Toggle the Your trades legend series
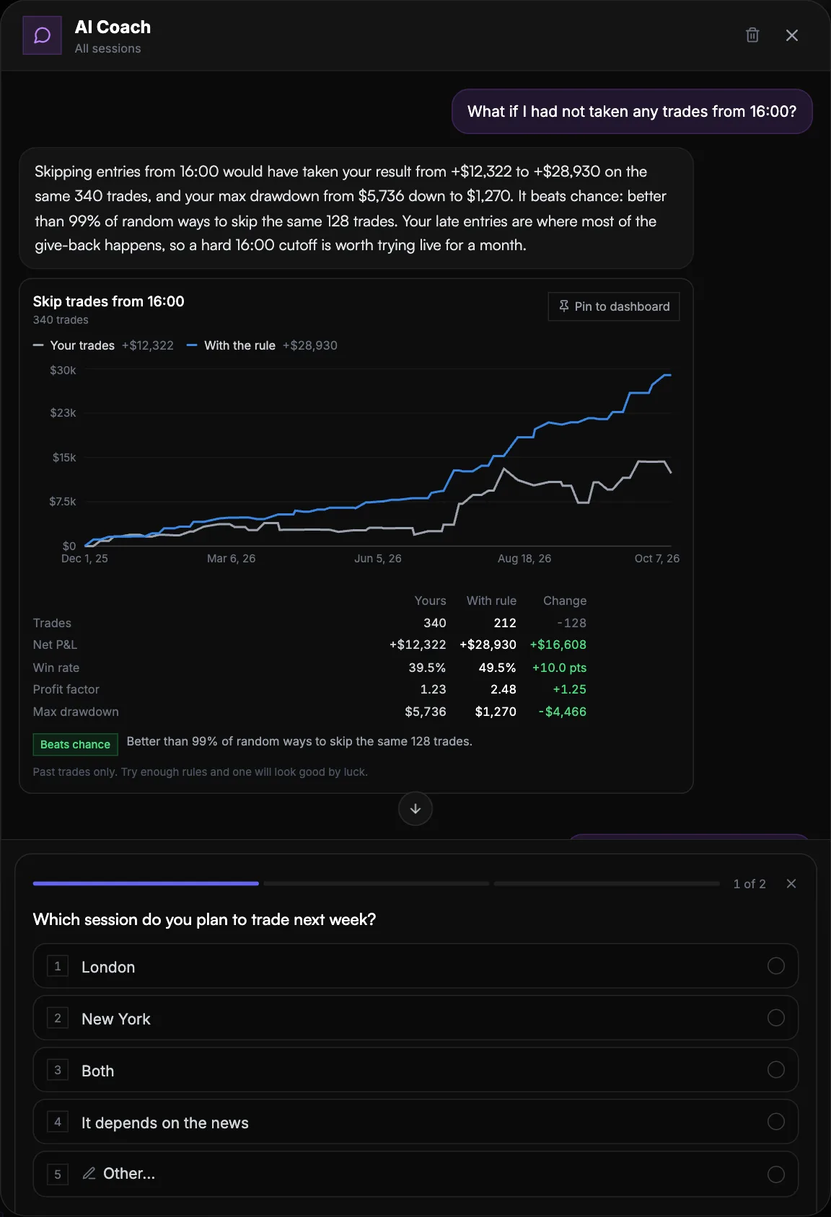The width and height of the screenshot is (831, 1217). point(103,345)
